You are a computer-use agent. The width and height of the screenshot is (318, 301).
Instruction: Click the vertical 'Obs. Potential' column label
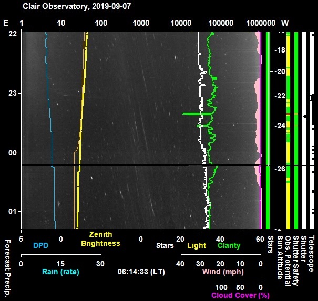tap(288, 261)
